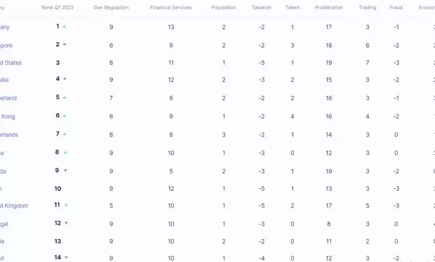Click the red down arrow beside rank 2
The width and height of the screenshot is (435, 262).
pos(65,45)
